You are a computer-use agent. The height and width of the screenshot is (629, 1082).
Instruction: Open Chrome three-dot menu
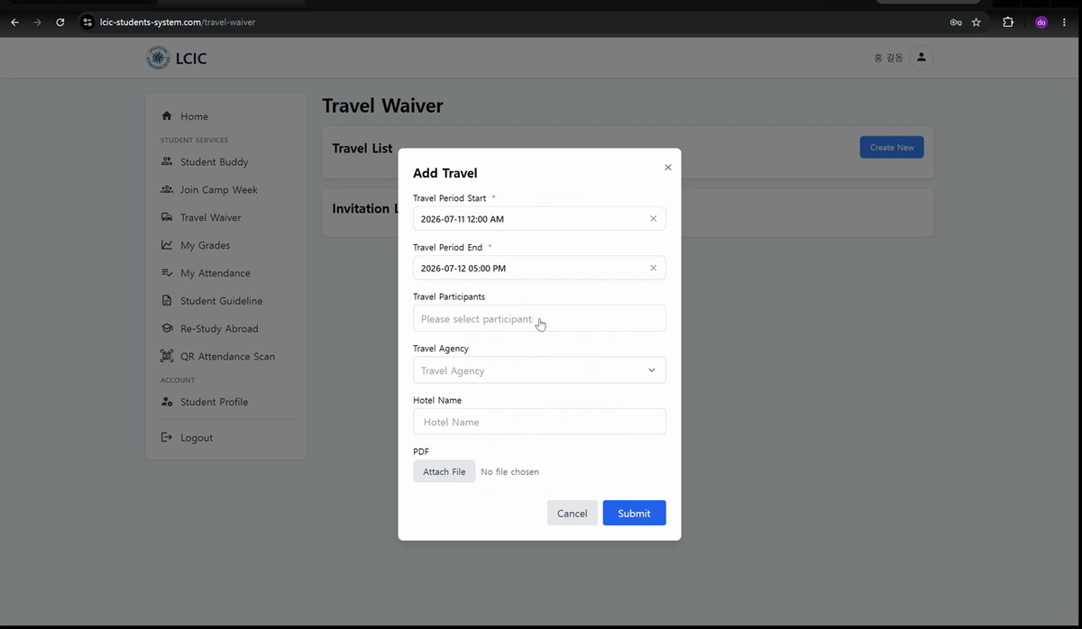[x=1065, y=23]
